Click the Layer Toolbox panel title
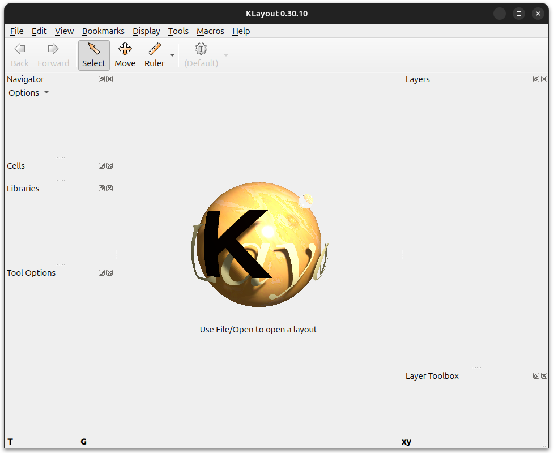Viewport: 554px width, 453px height. [432, 375]
